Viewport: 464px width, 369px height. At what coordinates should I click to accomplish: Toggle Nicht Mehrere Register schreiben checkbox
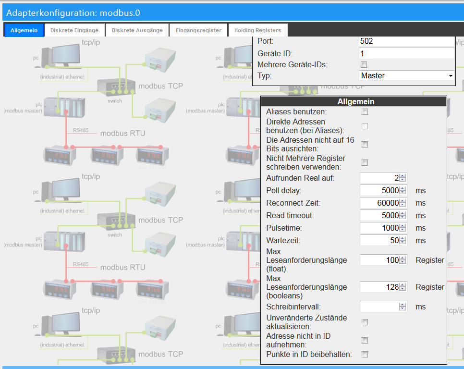[365, 163]
